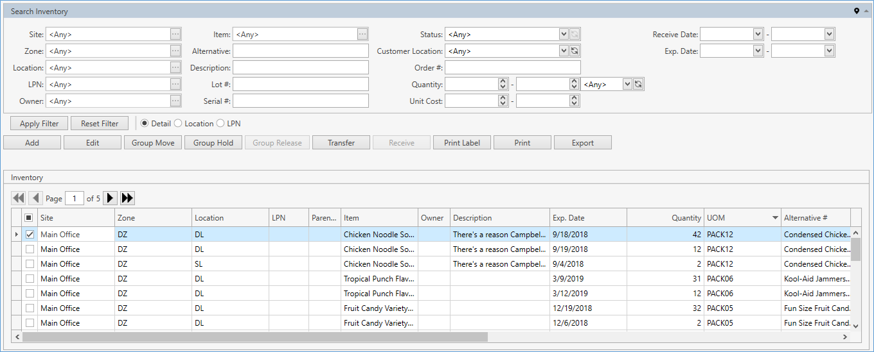Image resolution: width=874 pixels, height=352 pixels.
Task: Jump to the first inventory page
Action: [19, 198]
